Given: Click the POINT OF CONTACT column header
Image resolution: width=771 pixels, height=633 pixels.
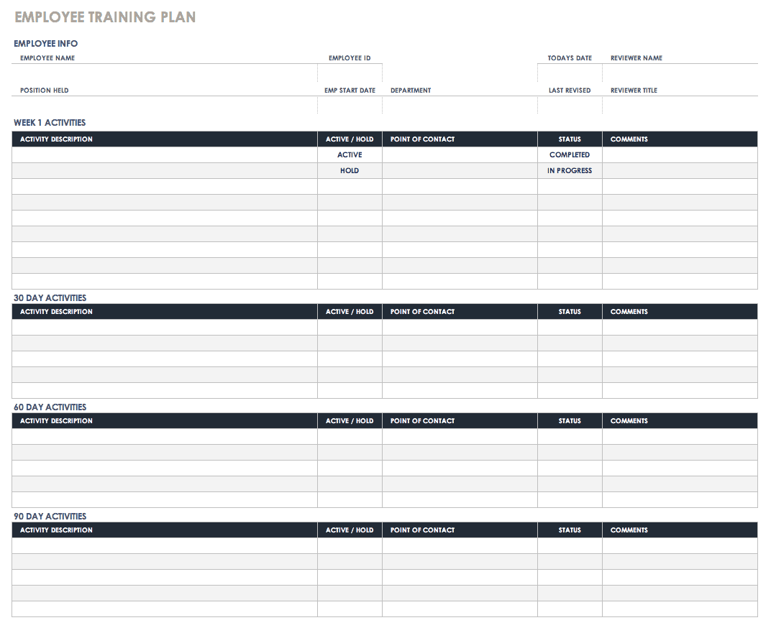Looking at the screenshot, I should pyautogui.click(x=422, y=139).
